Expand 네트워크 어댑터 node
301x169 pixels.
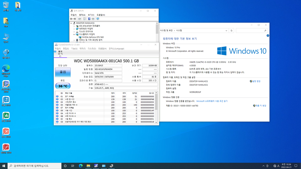(x=74, y=29)
